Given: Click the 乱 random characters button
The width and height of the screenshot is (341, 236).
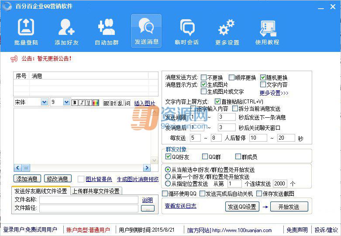Looking at the screenshot, I should 120,103.
